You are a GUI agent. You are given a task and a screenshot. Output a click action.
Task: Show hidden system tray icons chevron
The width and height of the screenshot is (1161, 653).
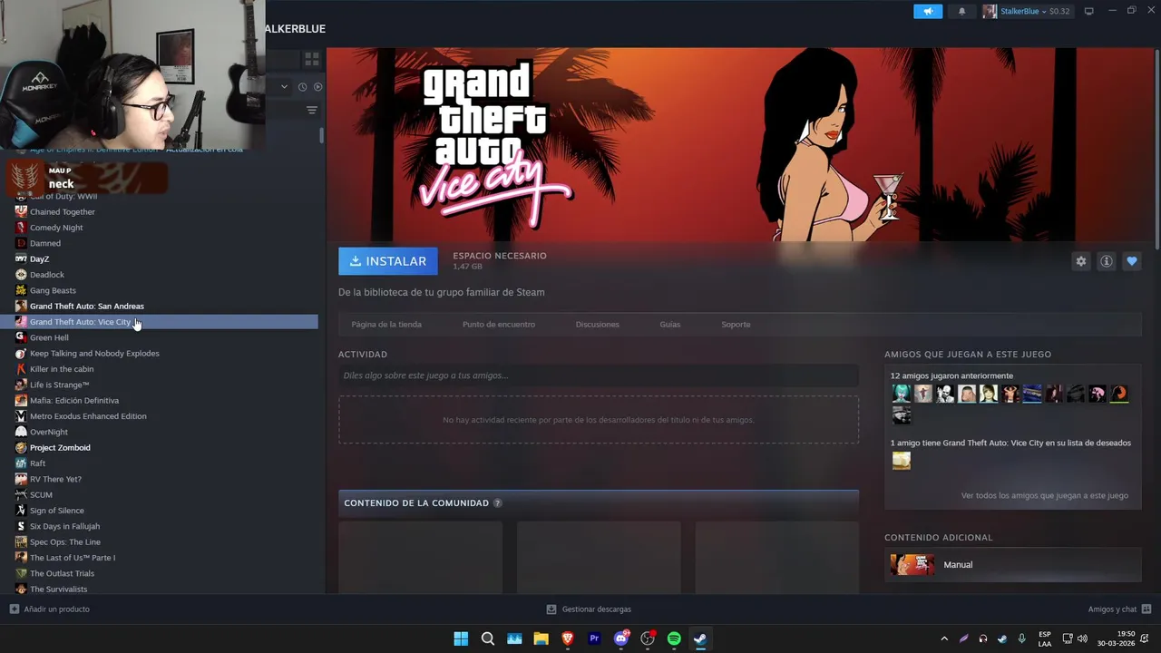coord(944,638)
